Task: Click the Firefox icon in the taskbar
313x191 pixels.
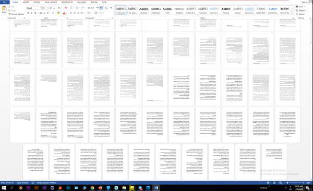Action: click(100, 187)
